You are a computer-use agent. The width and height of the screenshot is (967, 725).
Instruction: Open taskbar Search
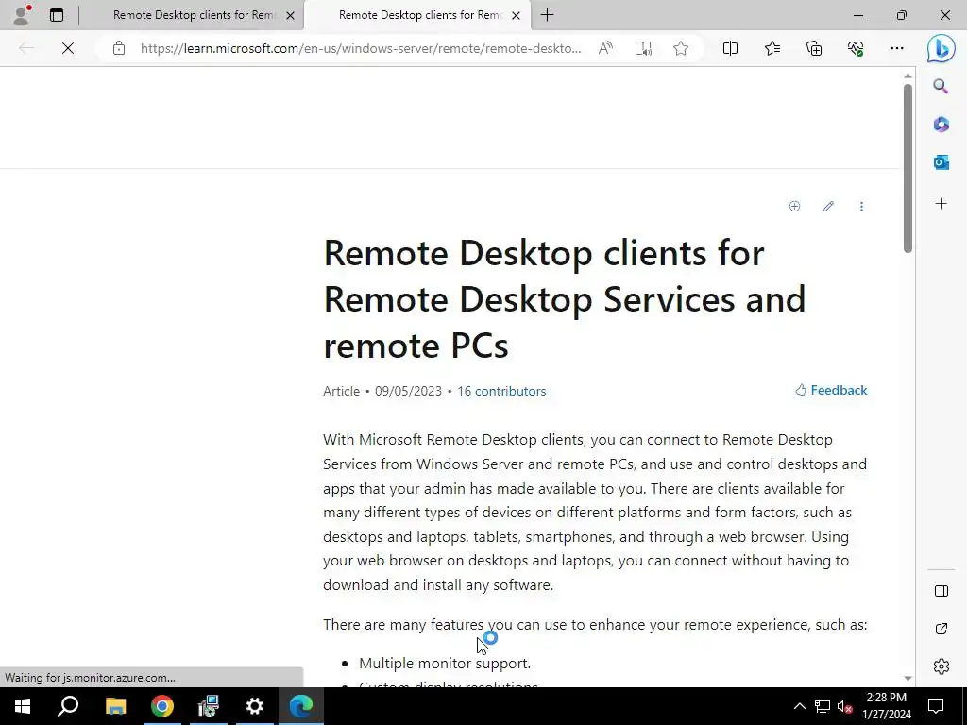(68, 706)
